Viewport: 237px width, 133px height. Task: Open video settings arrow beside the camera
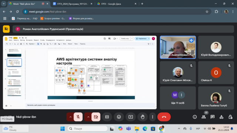tap(88, 117)
